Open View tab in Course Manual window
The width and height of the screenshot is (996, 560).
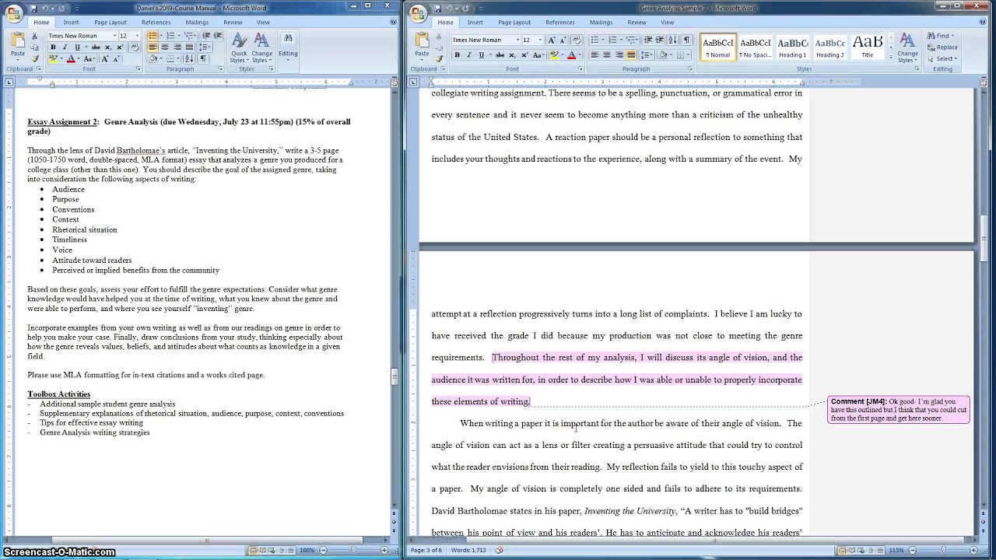click(263, 23)
